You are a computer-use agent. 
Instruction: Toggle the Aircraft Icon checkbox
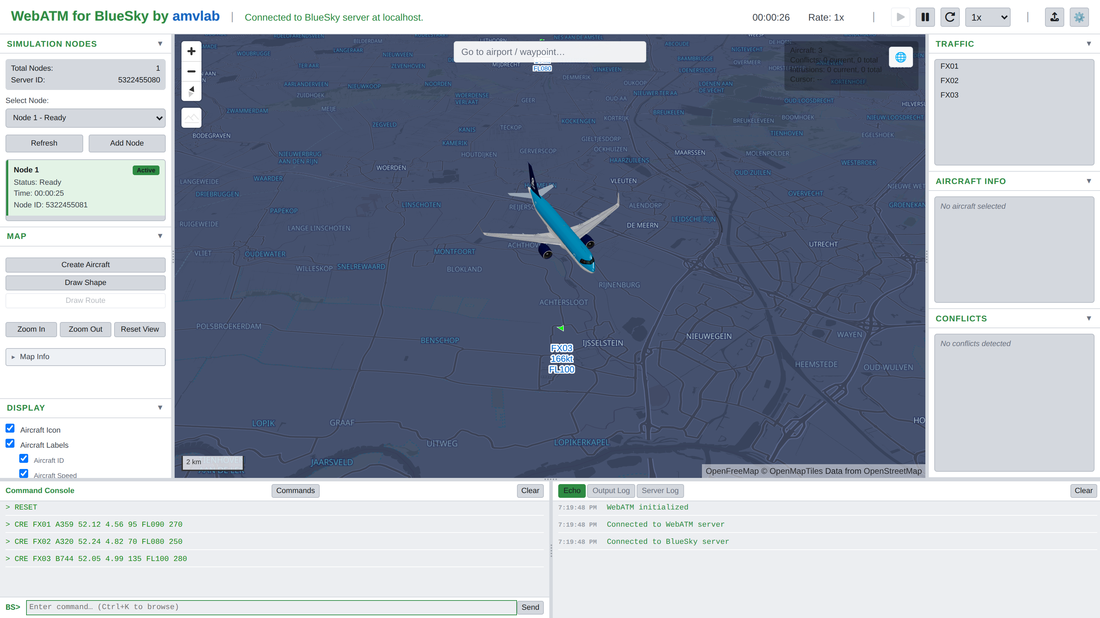(x=10, y=428)
